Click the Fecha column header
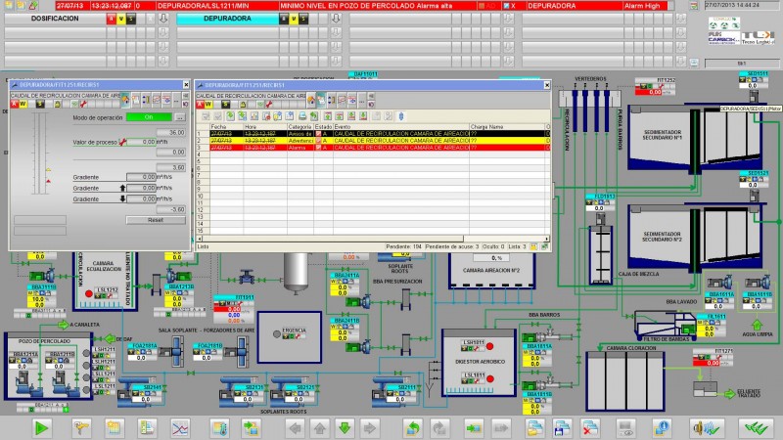 pyautogui.click(x=226, y=127)
